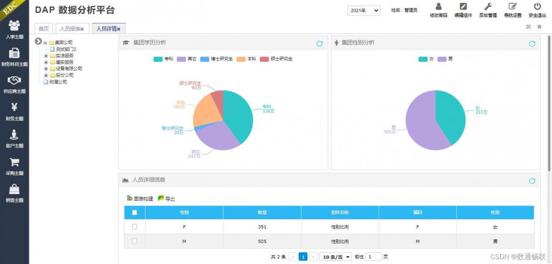Toggle 专科 legend series

pos(163,59)
